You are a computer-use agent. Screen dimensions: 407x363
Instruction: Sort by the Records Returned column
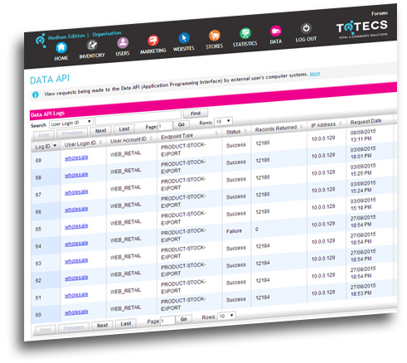click(x=279, y=128)
